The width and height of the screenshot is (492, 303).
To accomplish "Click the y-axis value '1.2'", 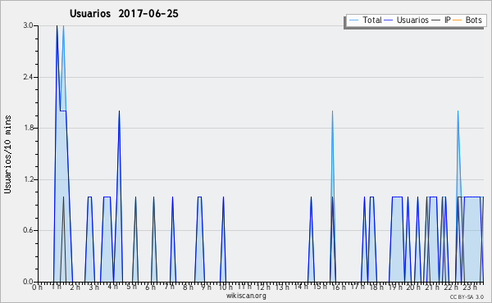I will click(x=28, y=179).
